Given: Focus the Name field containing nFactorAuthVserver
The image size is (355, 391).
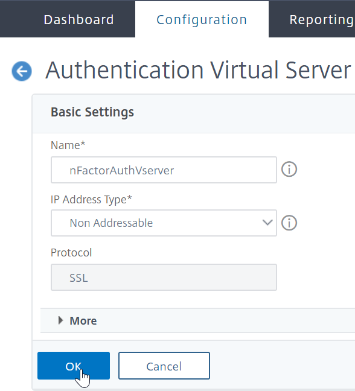Looking at the screenshot, I should (164, 170).
